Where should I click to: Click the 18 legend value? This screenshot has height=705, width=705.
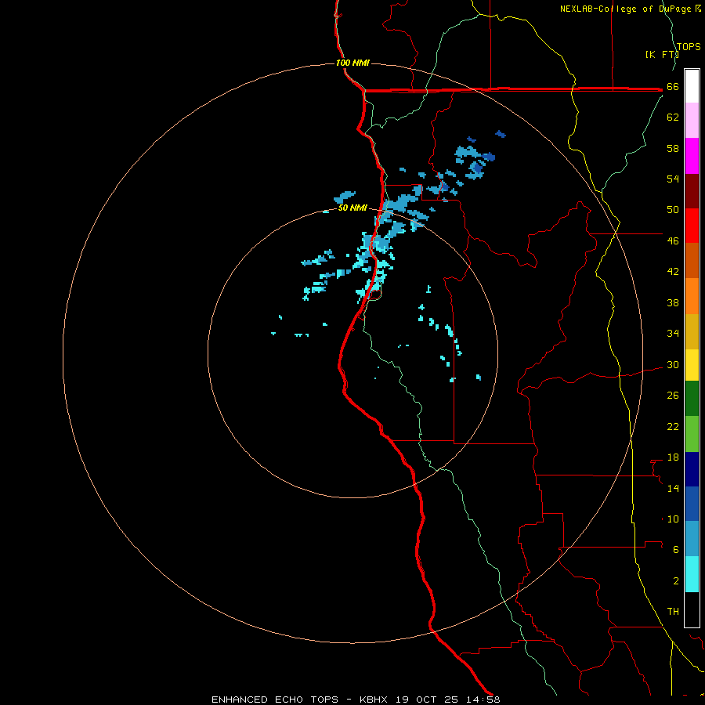pyautogui.click(x=673, y=457)
